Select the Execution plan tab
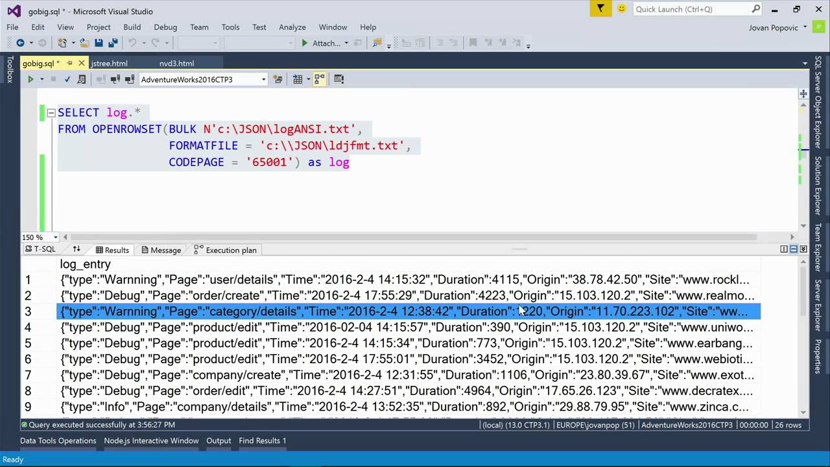 pos(225,250)
